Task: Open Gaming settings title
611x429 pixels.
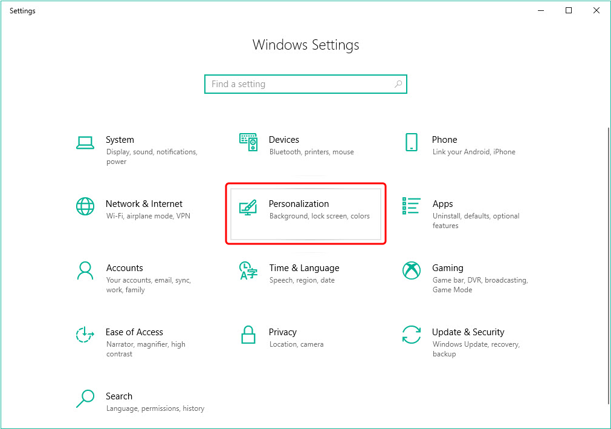Action: coord(447,268)
